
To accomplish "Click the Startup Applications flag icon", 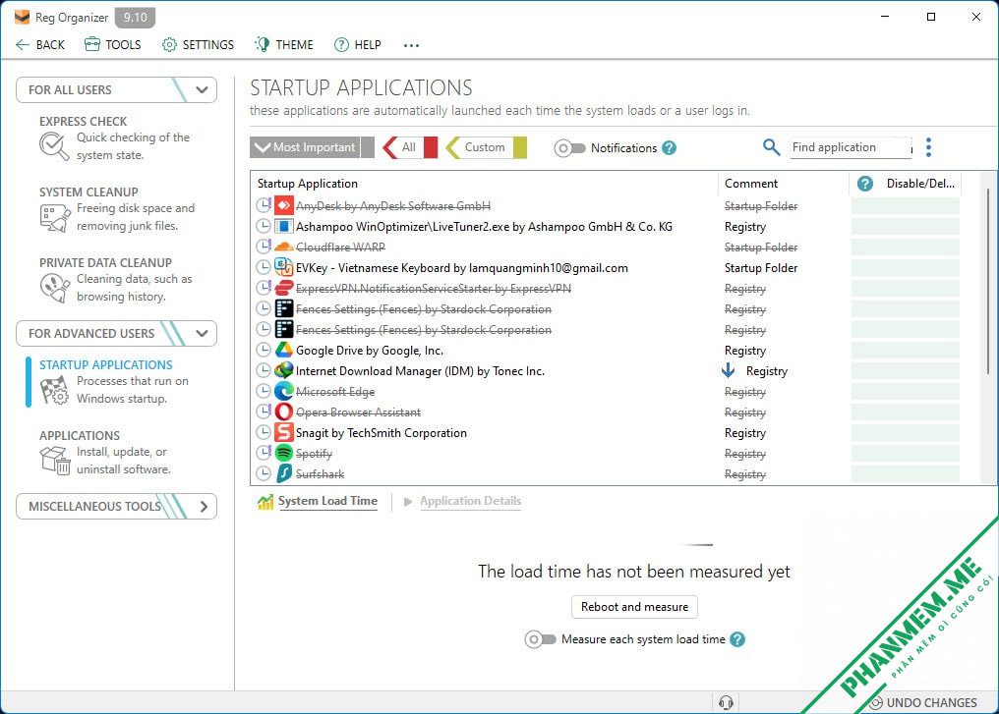I will pos(55,390).
